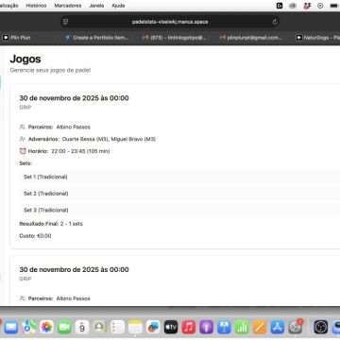Click the pink creature menu bar icon
This screenshot has height=340, width=340.
tap(307, 6)
